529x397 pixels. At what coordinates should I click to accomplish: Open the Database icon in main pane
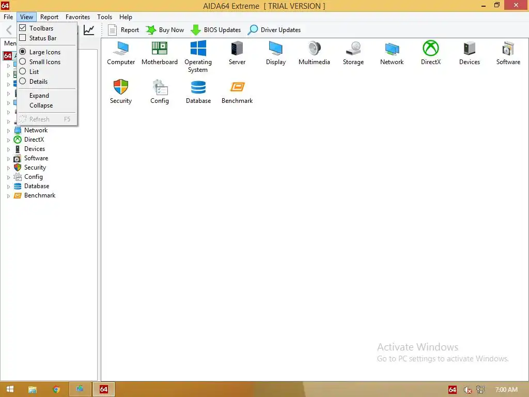198,91
